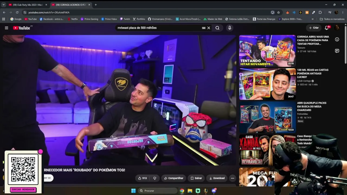Open a new browser tab
Viewport: 347px width, 195px height.
point(96,5)
